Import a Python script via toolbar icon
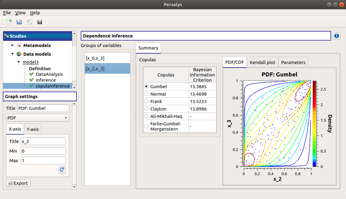This screenshot has width=346, height=199. point(29,22)
